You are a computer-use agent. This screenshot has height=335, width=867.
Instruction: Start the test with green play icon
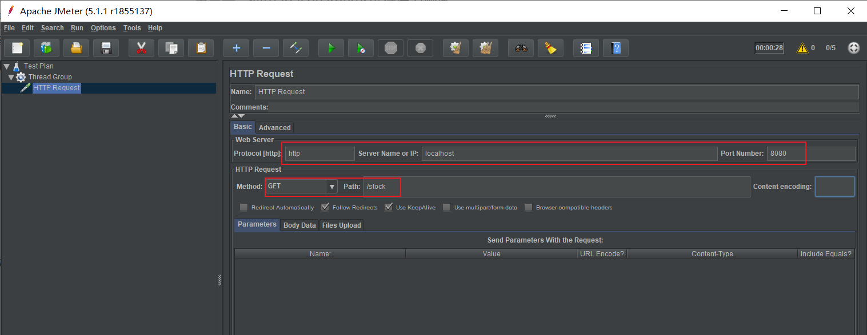point(331,48)
